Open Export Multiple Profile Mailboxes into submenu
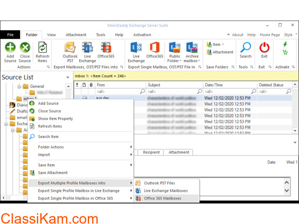The height and width of the screenshot is (224, 299). [80, 183]
